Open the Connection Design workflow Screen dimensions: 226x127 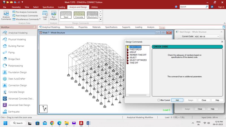tap(18, 85)
